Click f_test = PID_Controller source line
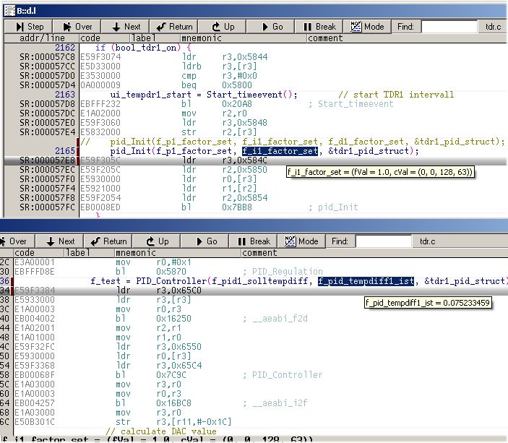The image size is (508, 443). (298, 281)
